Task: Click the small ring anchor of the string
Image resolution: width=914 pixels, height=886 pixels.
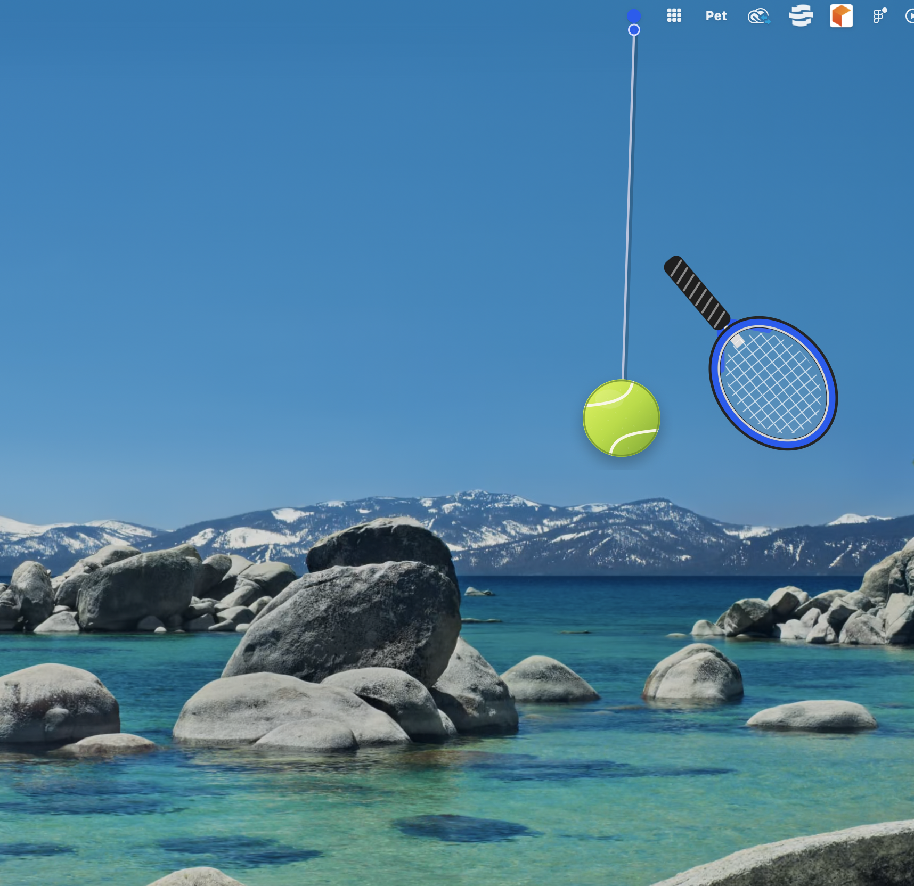Action: pos(634,30)
